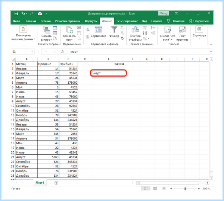This screenshot has width=224, height=201.
Task: Click the Tell Me lightbulb icon
Action: 168,21
